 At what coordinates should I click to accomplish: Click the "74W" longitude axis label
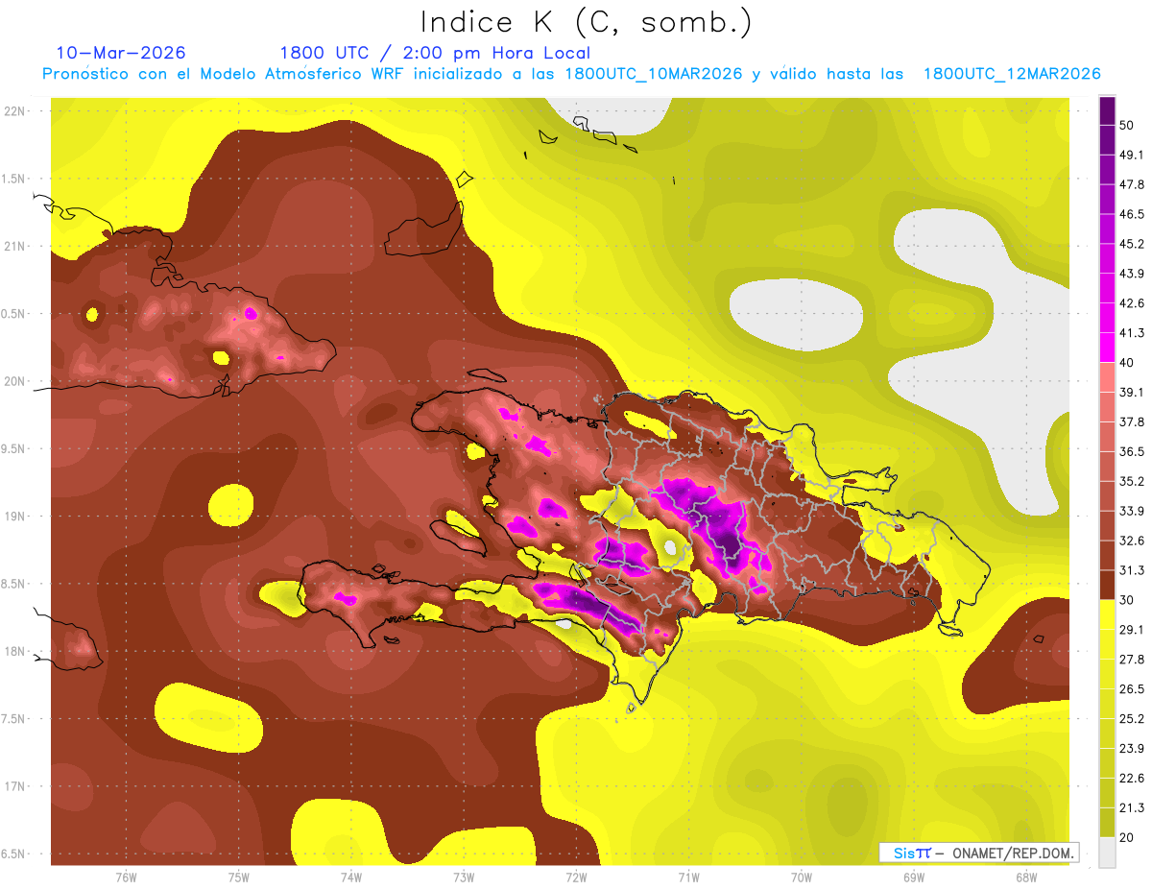(351, 877)
